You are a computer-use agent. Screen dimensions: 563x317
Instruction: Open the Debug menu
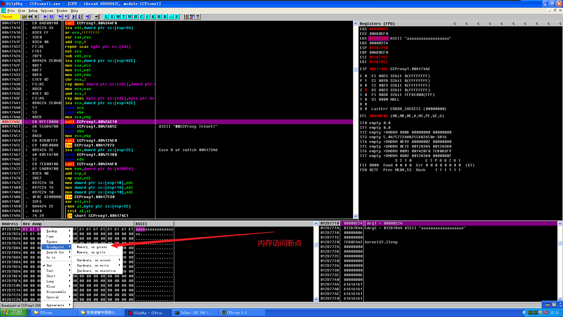click(x=33, y=11)
